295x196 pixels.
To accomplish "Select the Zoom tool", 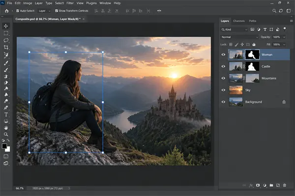I will point(6,134).
